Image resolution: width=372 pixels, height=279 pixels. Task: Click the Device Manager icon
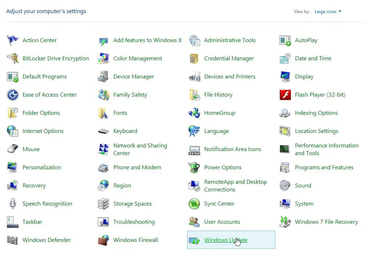104,77
